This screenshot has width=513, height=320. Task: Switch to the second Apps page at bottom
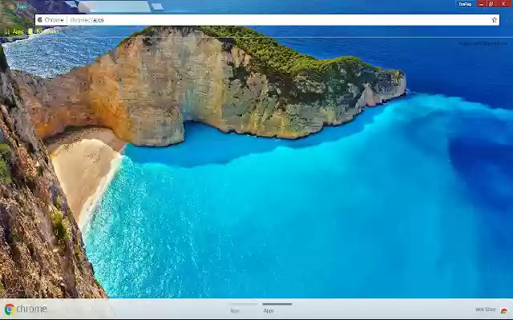[x=277, y=308]
